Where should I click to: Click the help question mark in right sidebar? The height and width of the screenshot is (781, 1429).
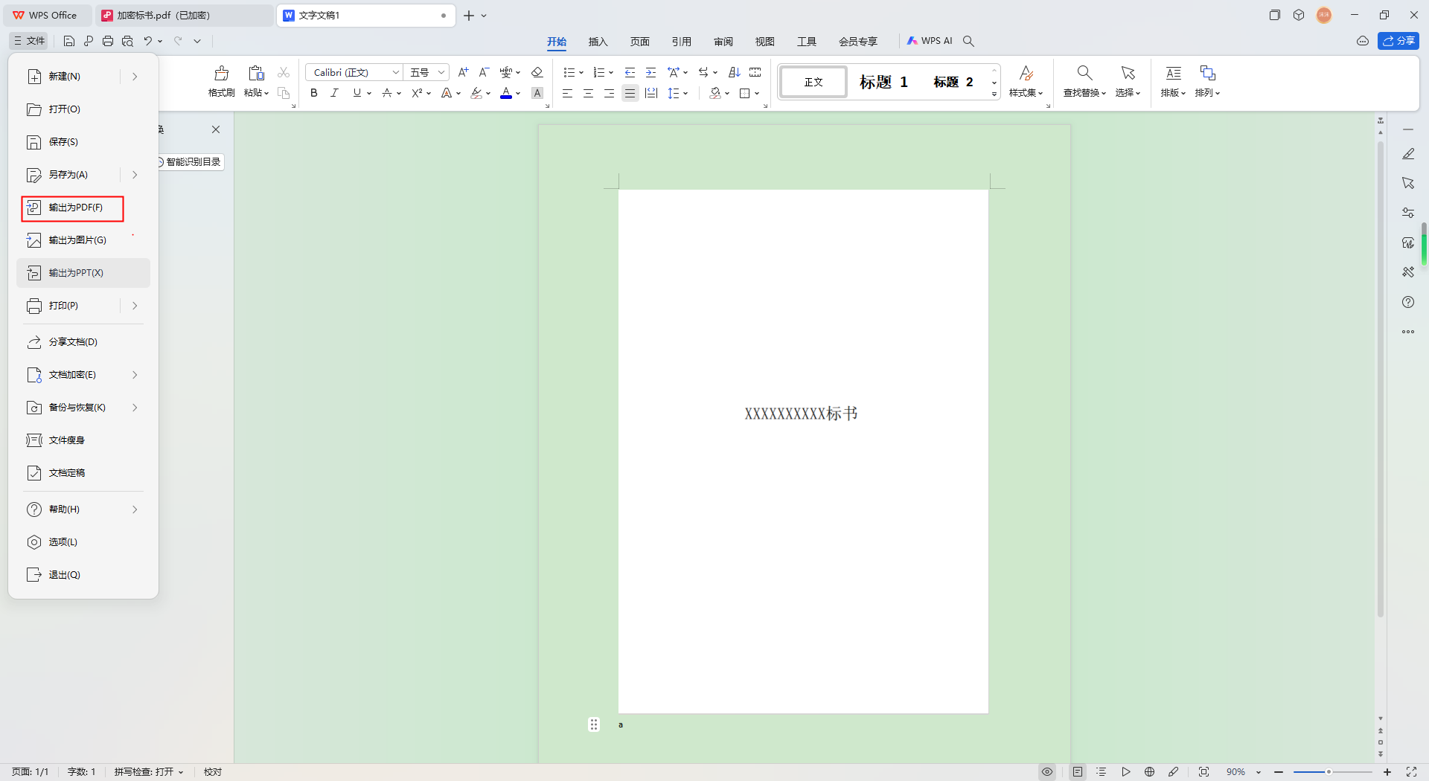point(1407,302)
